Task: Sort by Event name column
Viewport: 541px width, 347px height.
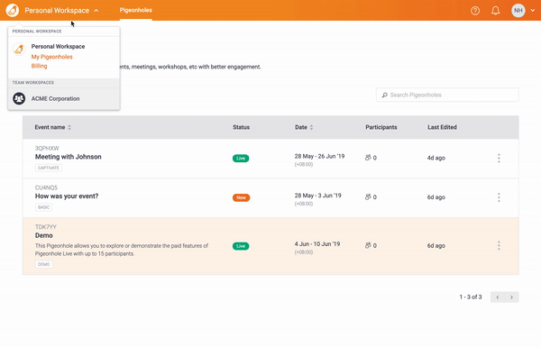Action: pos(53,127)
